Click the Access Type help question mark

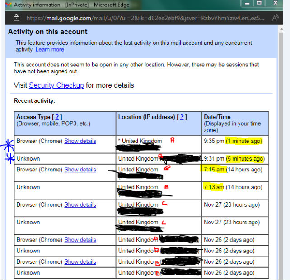click(57, 117)
